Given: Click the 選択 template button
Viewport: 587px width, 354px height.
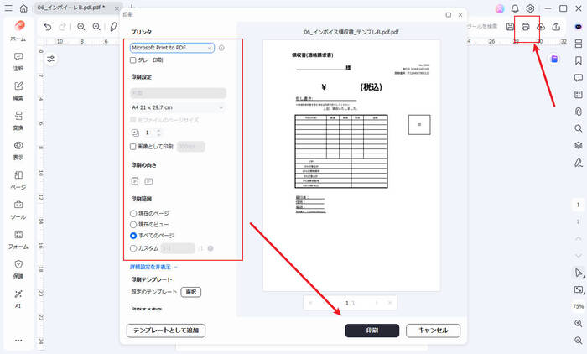Looking at the screenshot, I should pos(191,292).
